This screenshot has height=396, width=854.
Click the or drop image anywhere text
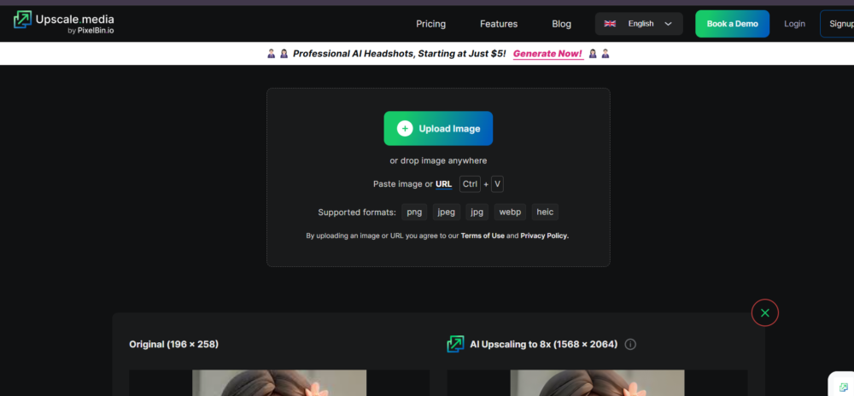click(438, 160)
